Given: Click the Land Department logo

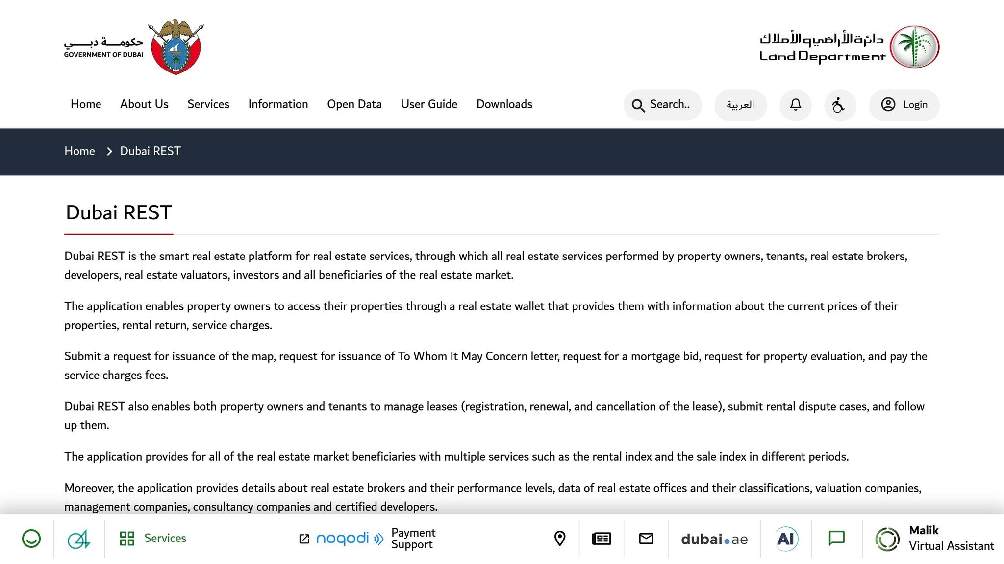Looking at the screenshot, I should click(849, 47).
